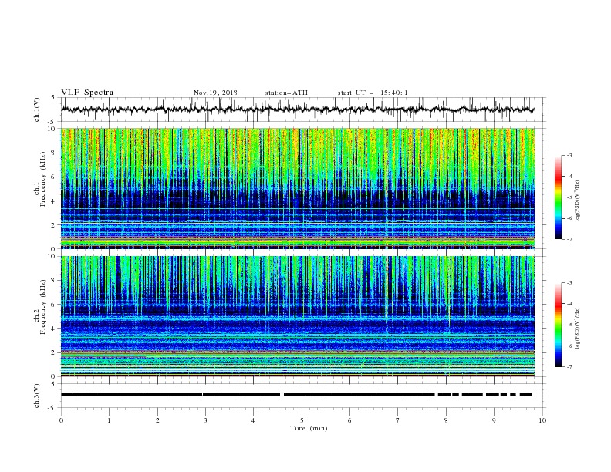Click the 'start UT = 15:40:1' text
This screenshot has width=611, height=472.
tap(372, 93)
